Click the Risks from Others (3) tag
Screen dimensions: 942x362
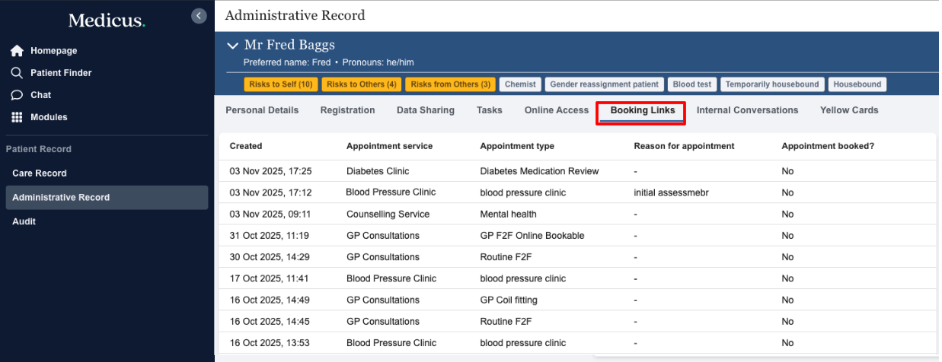[x=450, y=84]
